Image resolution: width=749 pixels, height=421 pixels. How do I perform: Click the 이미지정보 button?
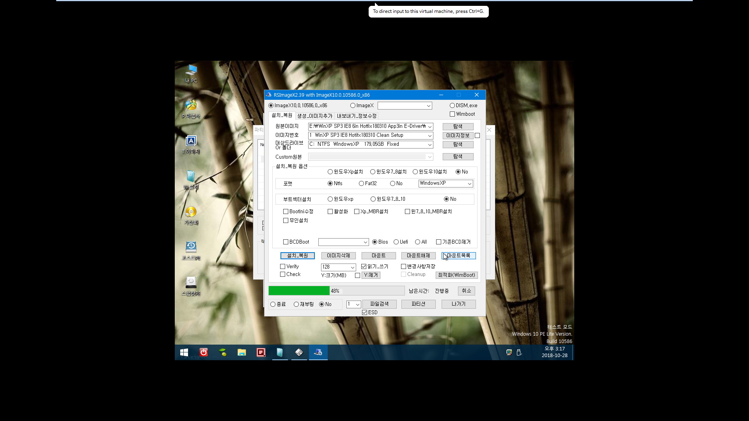458,136
